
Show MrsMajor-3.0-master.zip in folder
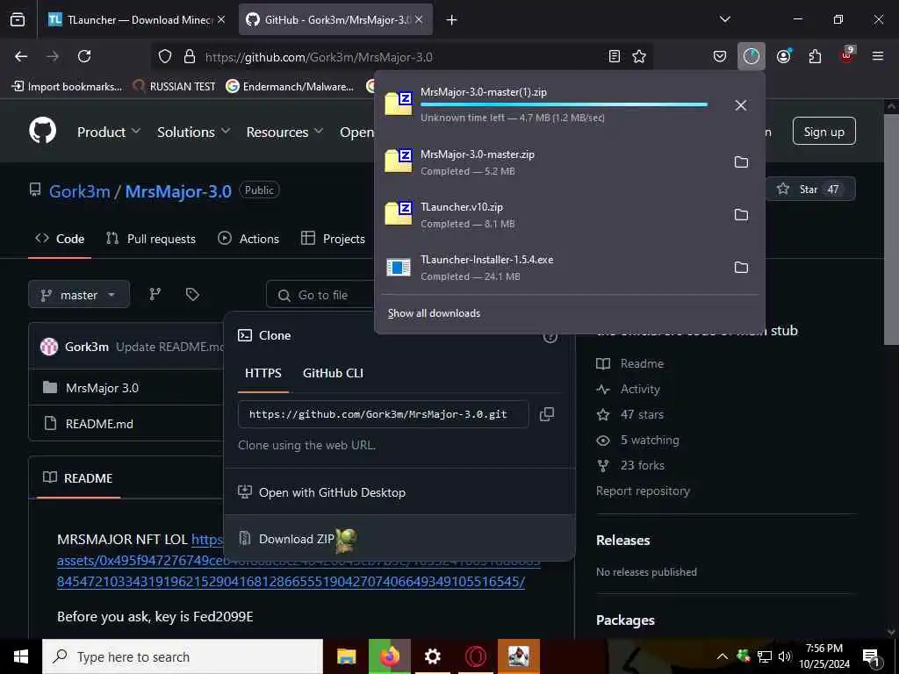click(741, 162)
